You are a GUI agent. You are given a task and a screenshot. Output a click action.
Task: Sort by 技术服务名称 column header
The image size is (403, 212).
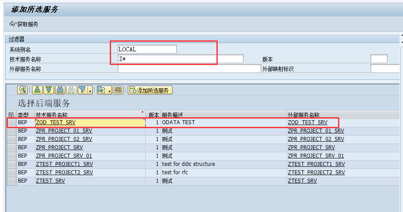tap(88, 115)
